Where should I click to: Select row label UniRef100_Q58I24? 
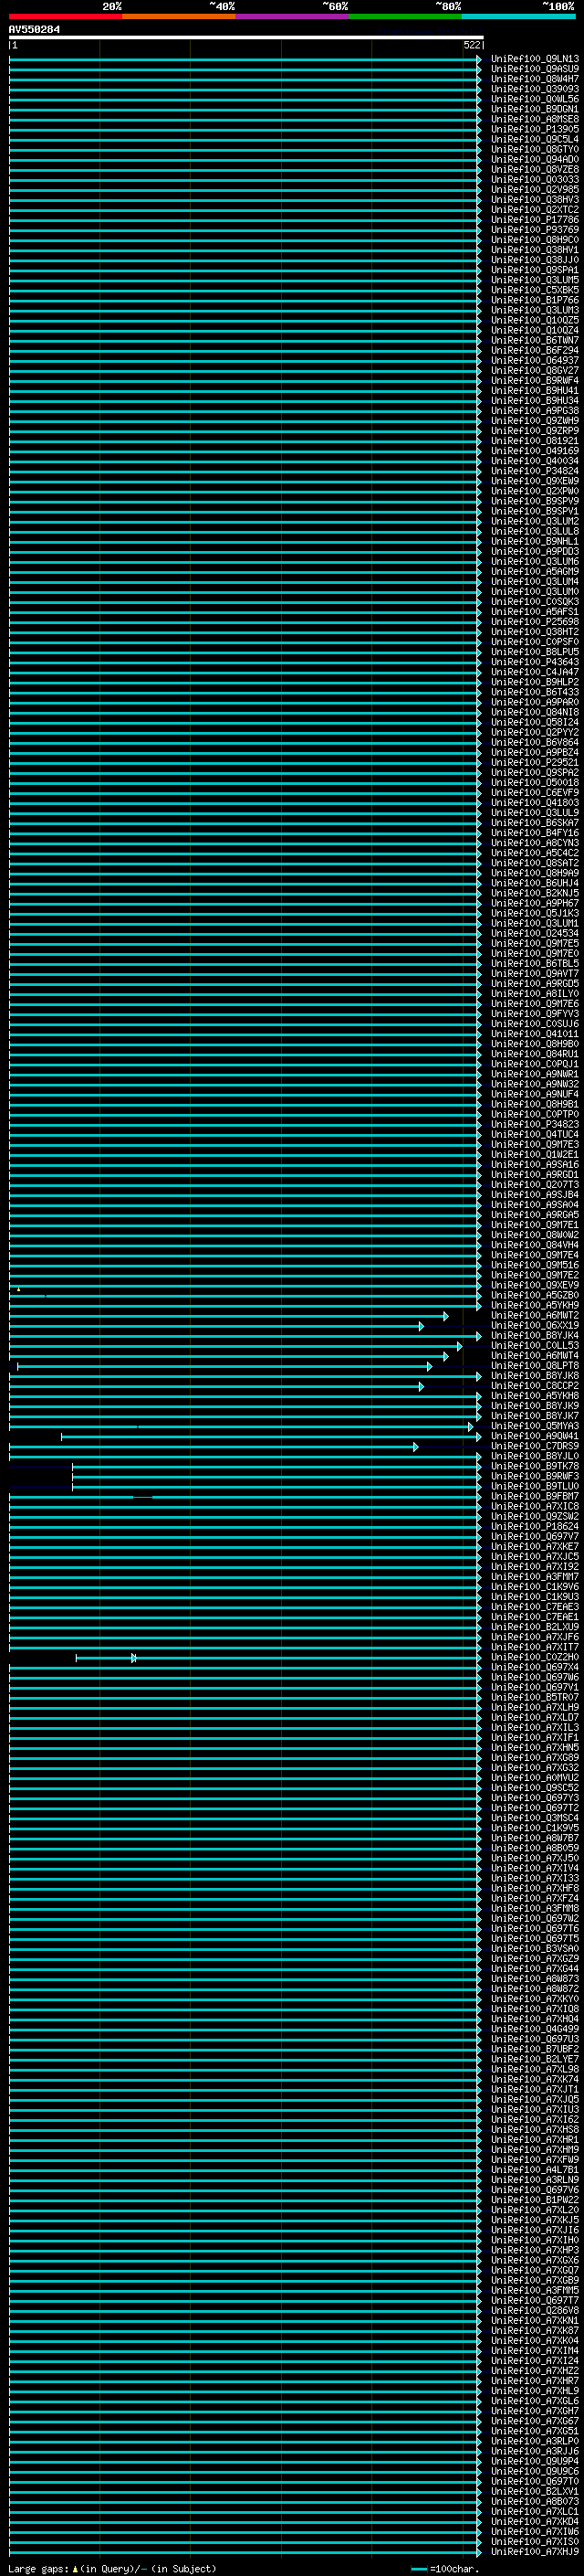click(534, 722)
